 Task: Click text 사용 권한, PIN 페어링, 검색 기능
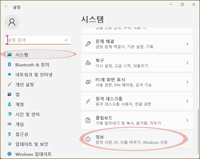click(x=124, y=85)
